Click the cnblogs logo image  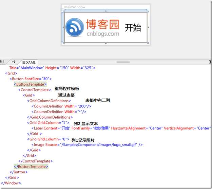coord(92,28)
